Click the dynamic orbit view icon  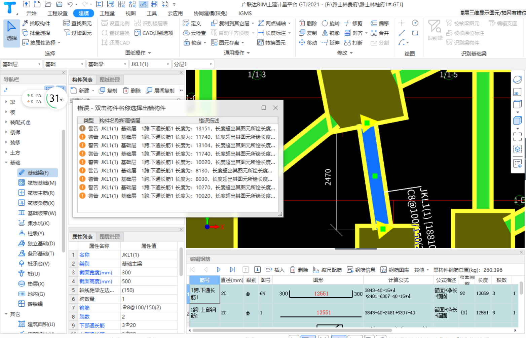[x=517, y=79]
